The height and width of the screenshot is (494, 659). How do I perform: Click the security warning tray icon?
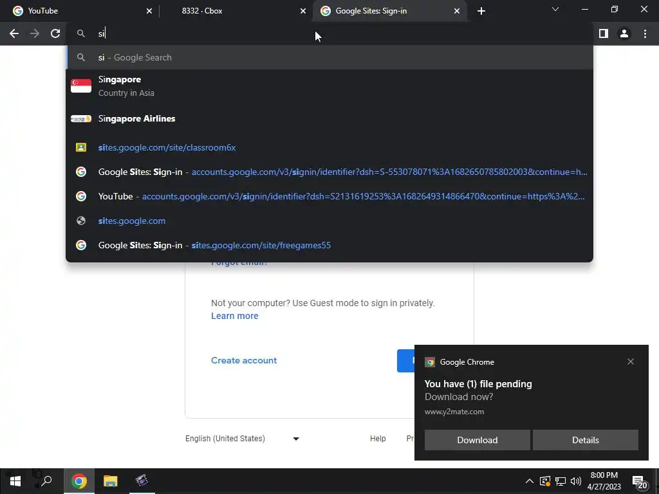(544, 481)
